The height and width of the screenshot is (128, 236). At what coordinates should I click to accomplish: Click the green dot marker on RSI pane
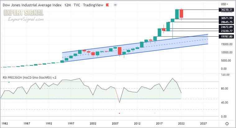pyautogui.click(x=9, y=82)
